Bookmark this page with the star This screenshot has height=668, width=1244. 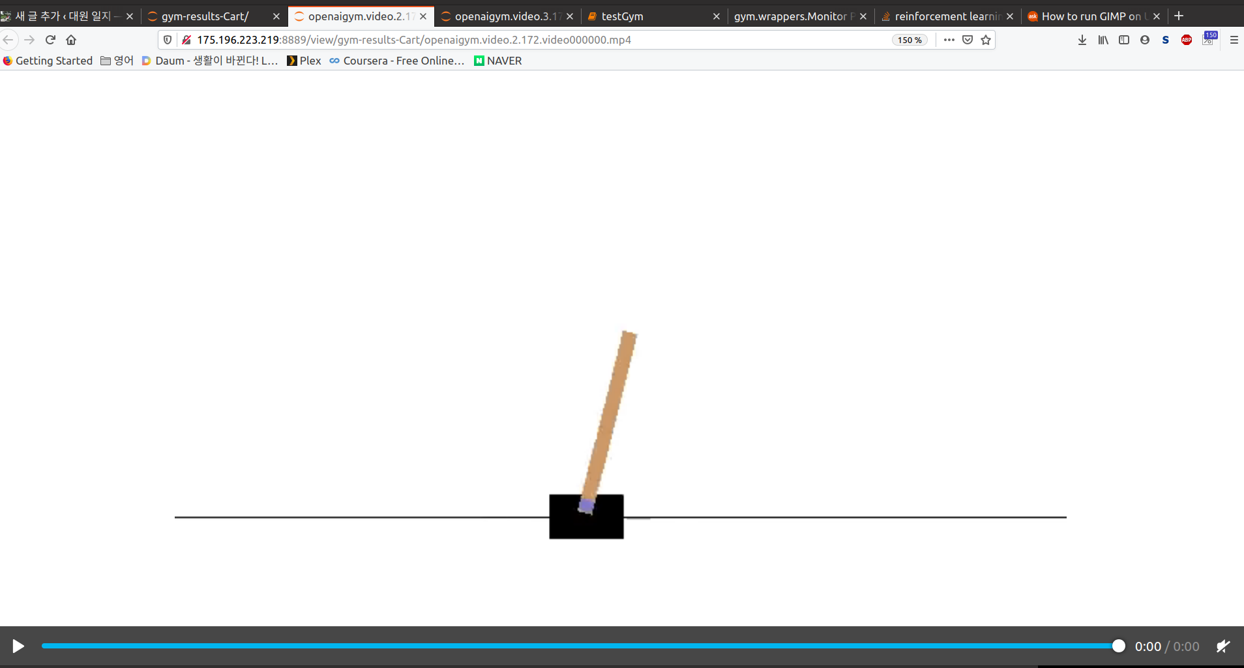[x=986, y=40]
